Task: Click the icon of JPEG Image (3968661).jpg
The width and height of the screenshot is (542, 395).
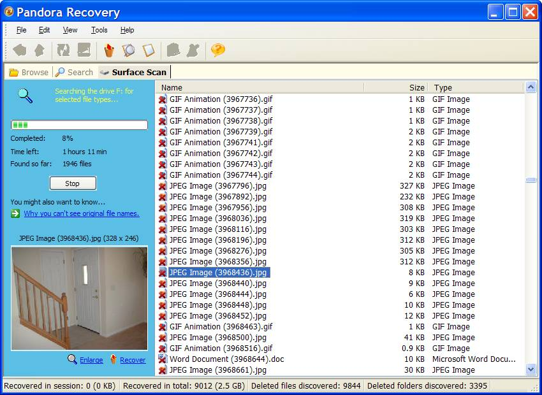Action: [163, 370]
